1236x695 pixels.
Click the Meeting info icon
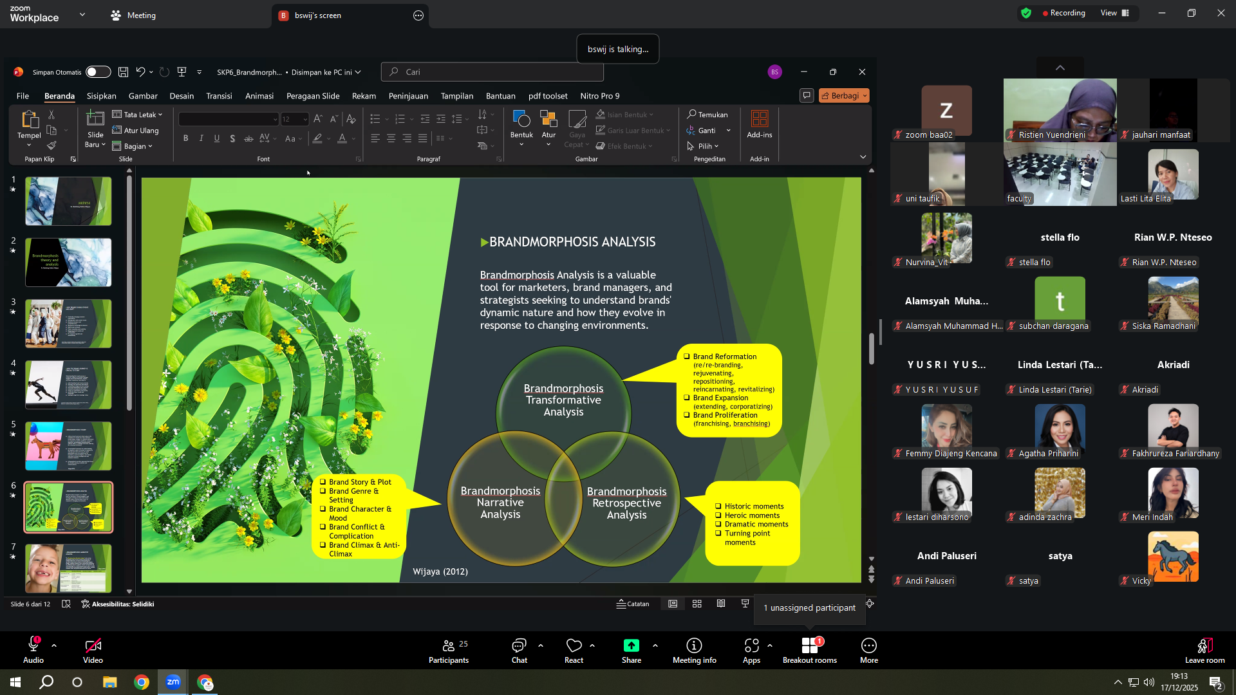coord(694,645)
